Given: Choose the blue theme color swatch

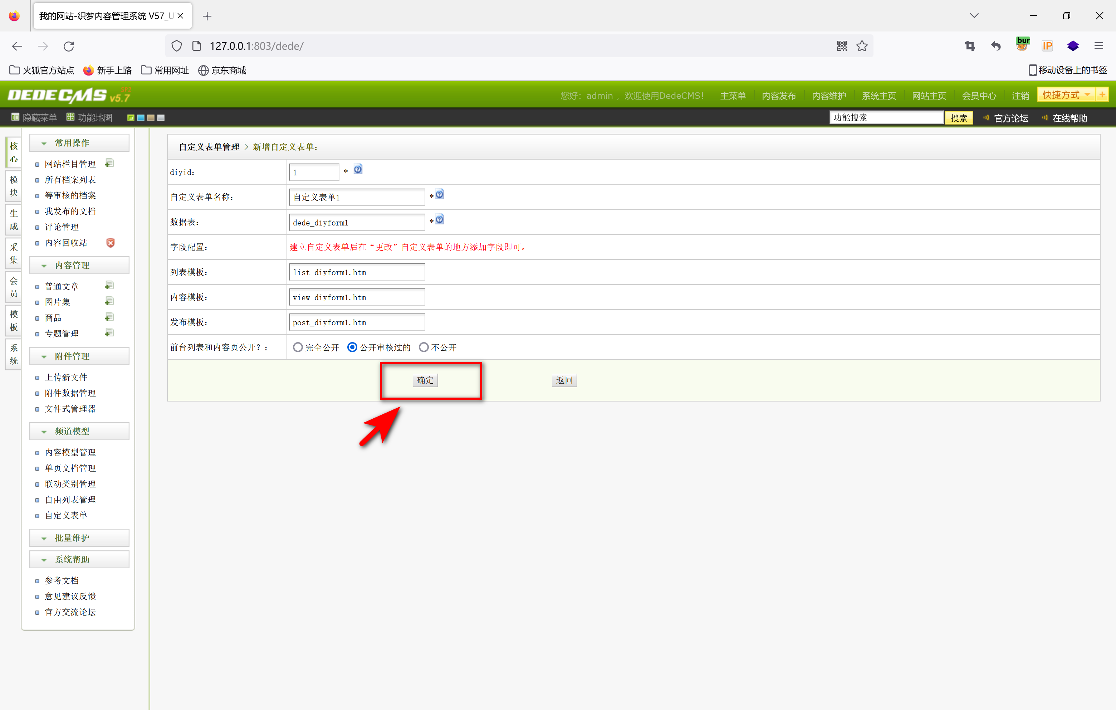Looking at the screenshot, I should click(x=141, y=118).
